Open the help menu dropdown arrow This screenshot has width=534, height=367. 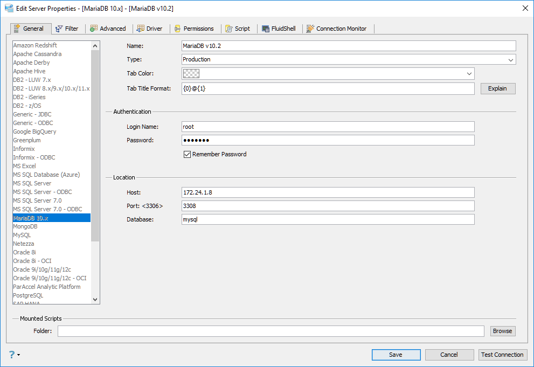coord(18,355)
